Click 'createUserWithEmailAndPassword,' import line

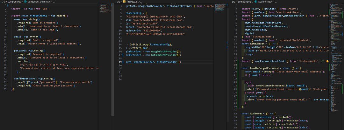266,26
